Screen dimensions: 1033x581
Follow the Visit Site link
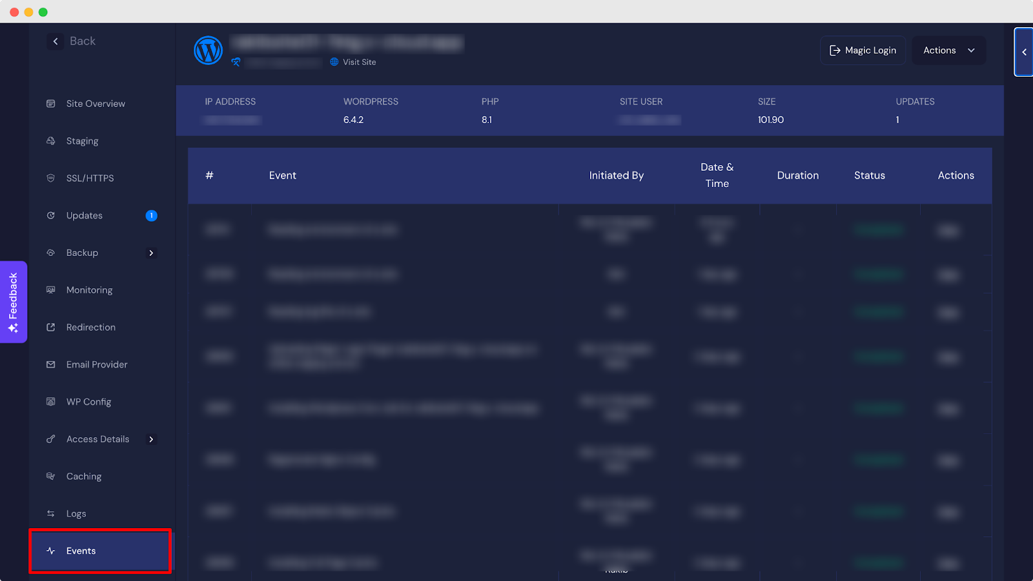coord(359,62)
